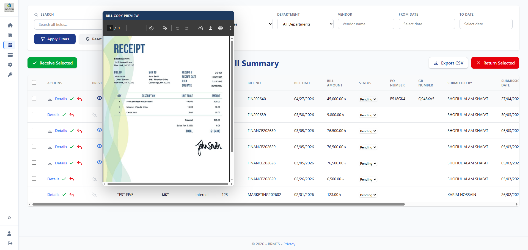Screen dimensions: 528x250
Task: Open PDF viewer more-actions menu
Action: coord(230,28)
